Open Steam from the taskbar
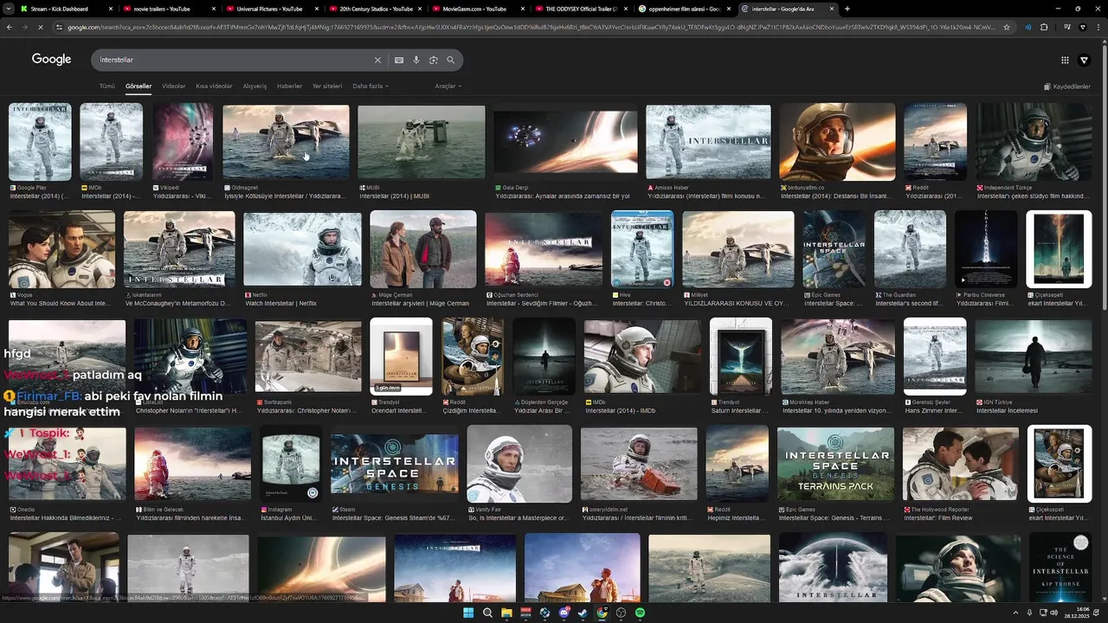Viewport: 1108px width, 623px height. click(583, 613)
